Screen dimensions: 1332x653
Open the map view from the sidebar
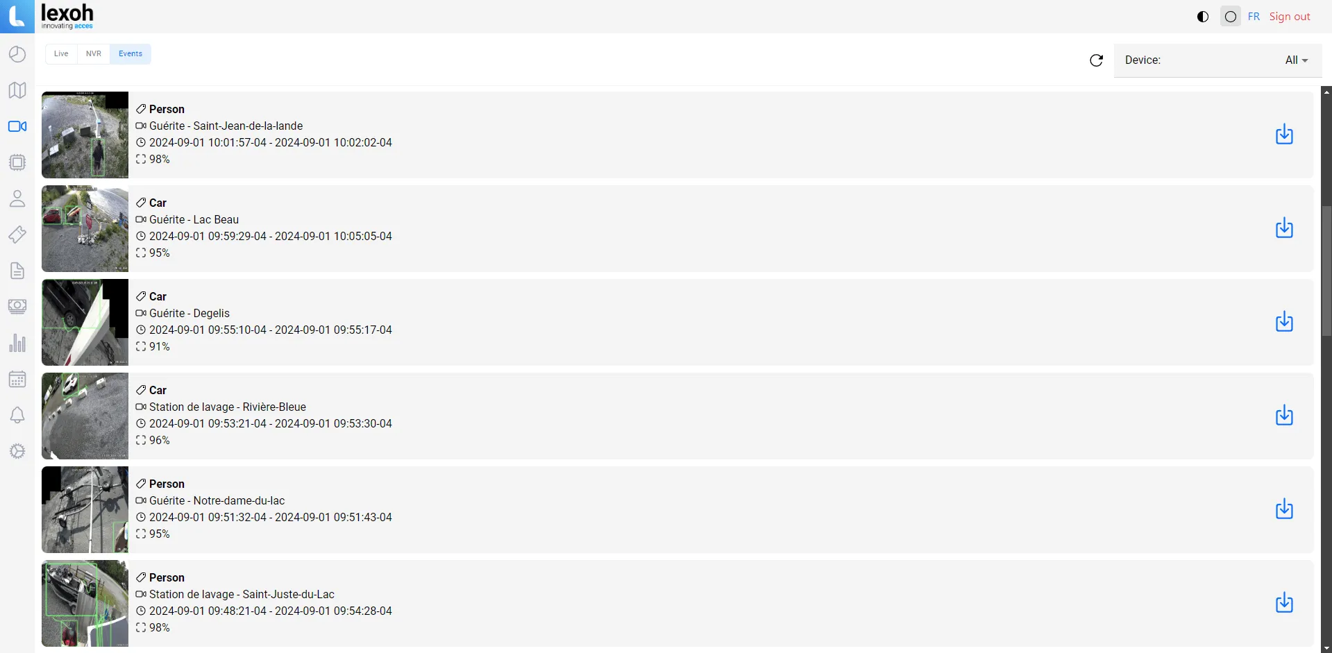click(17, 90)
